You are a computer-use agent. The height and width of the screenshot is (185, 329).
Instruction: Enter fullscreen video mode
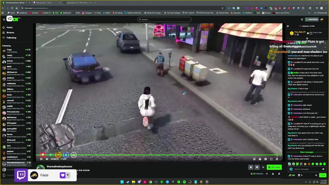tap(271, 159)
